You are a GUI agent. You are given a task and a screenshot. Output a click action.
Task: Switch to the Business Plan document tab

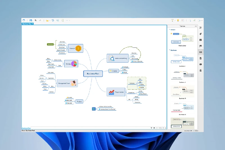point(27,24)
